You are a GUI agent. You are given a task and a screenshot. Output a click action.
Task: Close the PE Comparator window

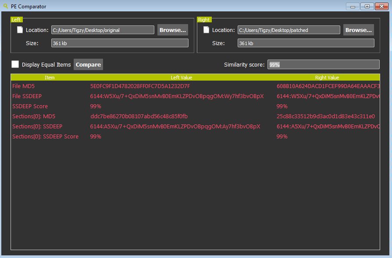[381, 6]
